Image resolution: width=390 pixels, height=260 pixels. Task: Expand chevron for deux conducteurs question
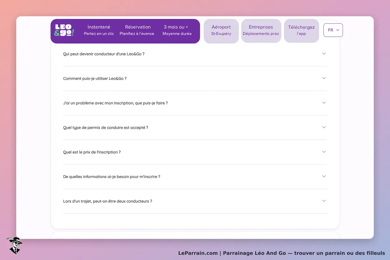324,201
